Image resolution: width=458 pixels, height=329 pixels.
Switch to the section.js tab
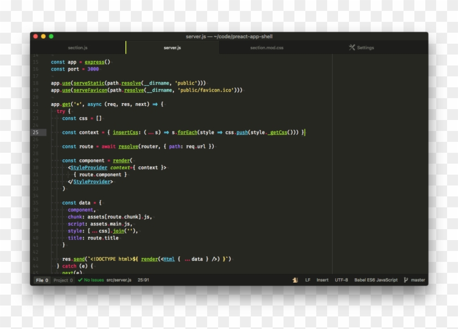(x=77, y=47)
